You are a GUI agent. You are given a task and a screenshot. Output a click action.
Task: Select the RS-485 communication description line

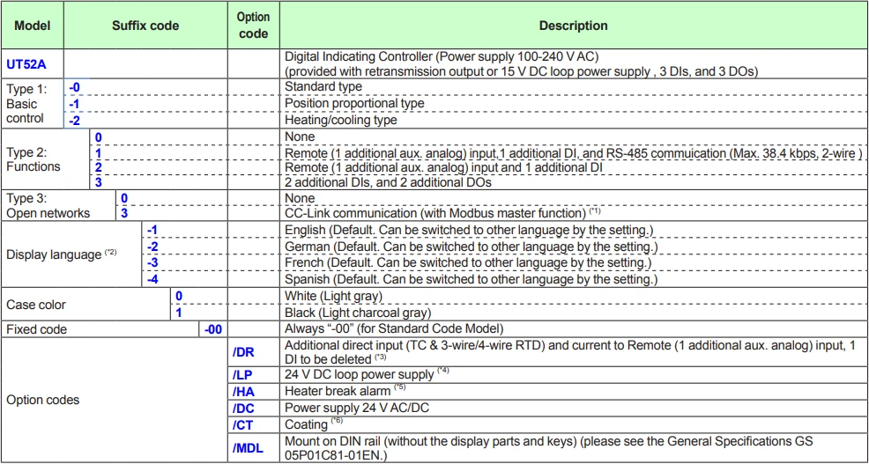pyautogui.click(x=574, y=153)
